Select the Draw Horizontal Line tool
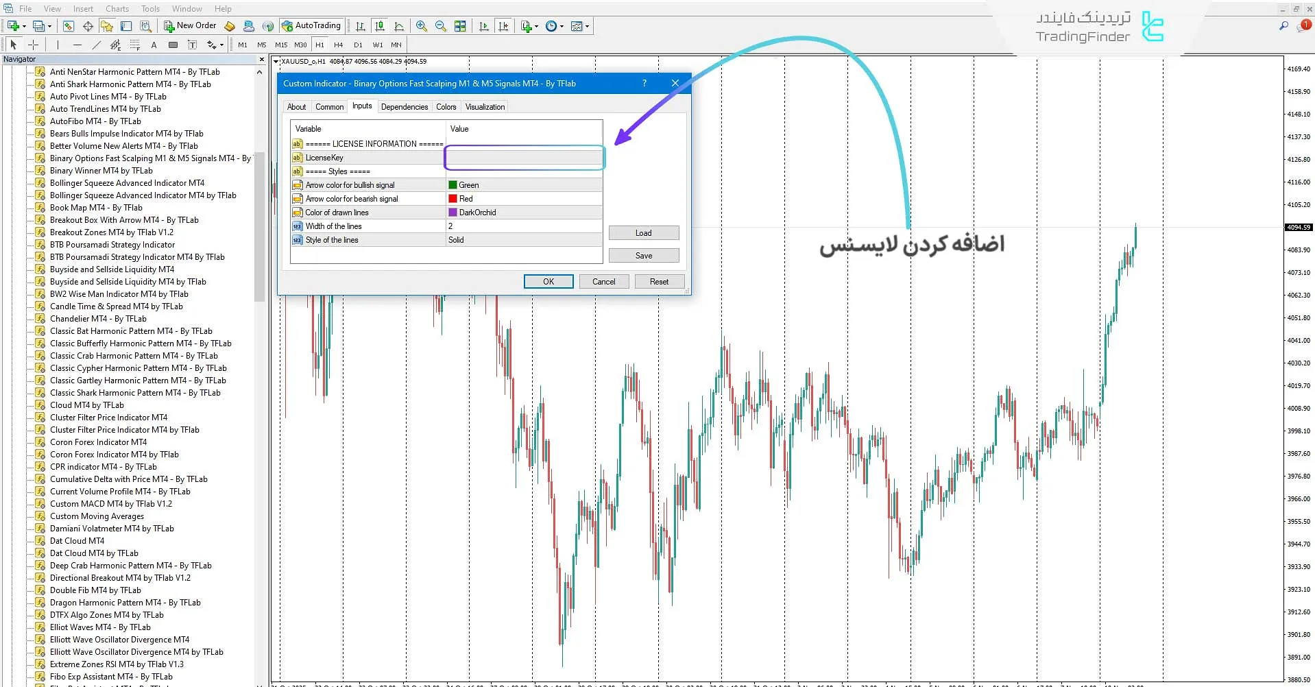1315x687 pixels. pyautogui.click(x=77, y=45)
